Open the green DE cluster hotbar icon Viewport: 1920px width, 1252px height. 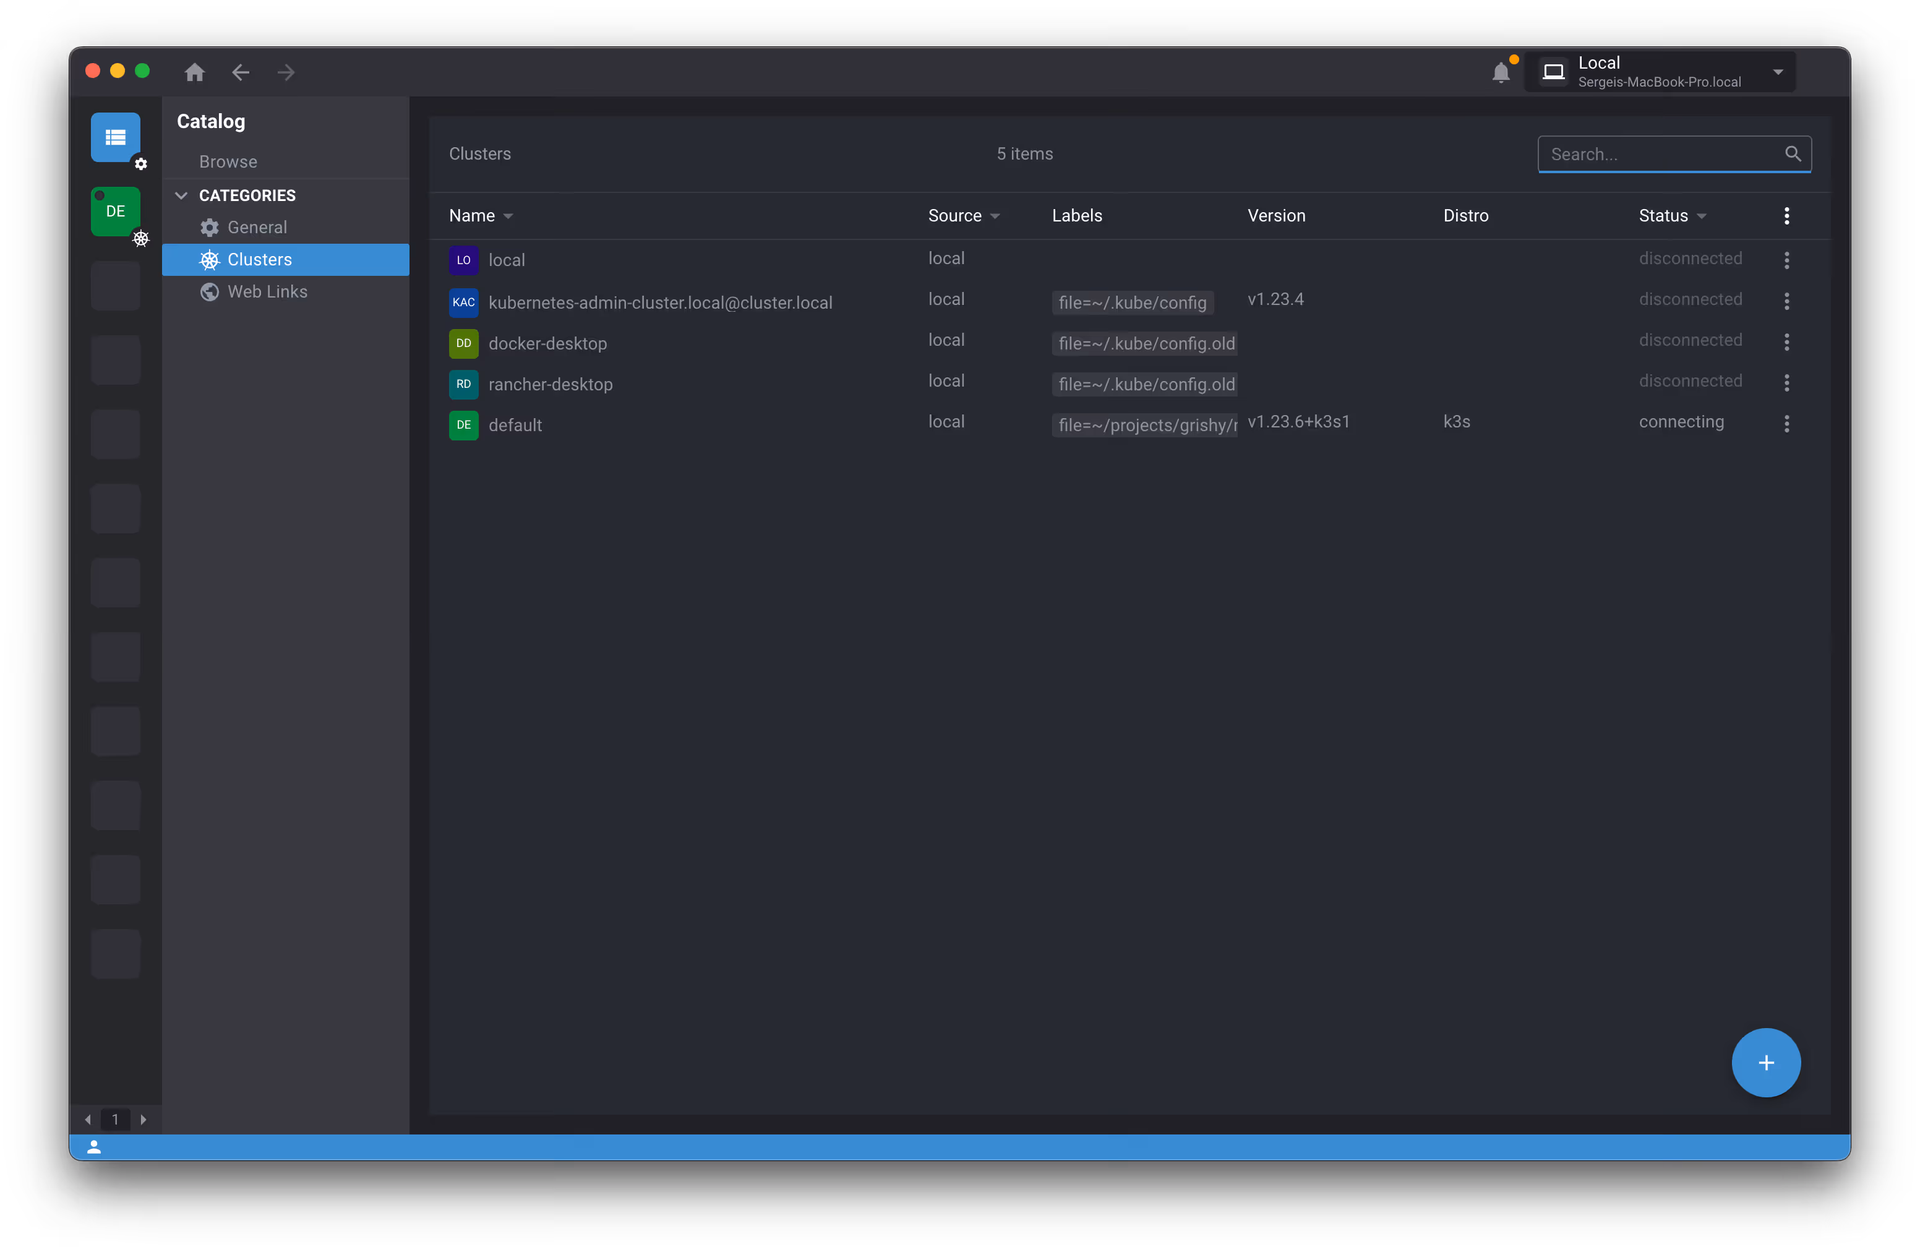(116, 212)
